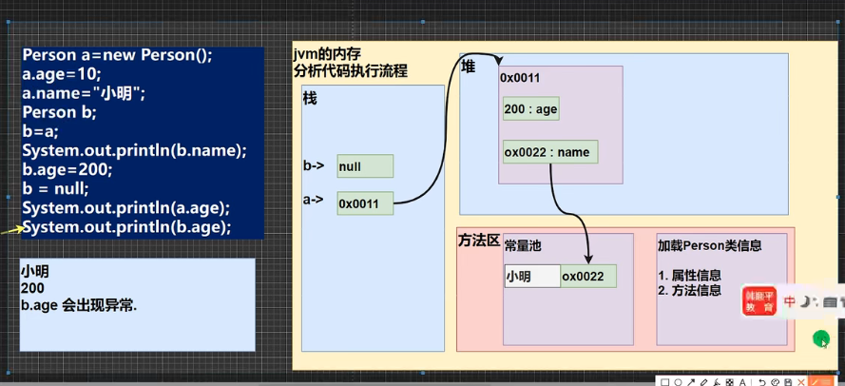Save the screenshot to file
845x386 pixels.
coord(788,382)
